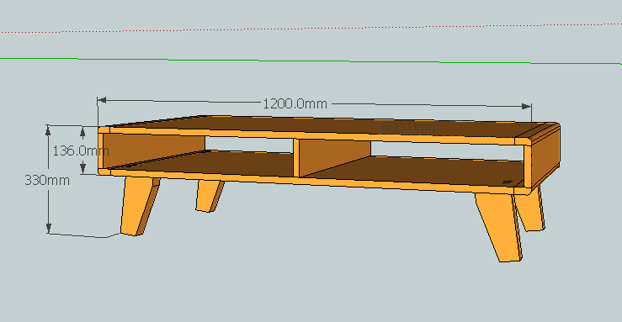The image size is (622, 322).
Task: Click the solid green axis line
Action: 311,61
